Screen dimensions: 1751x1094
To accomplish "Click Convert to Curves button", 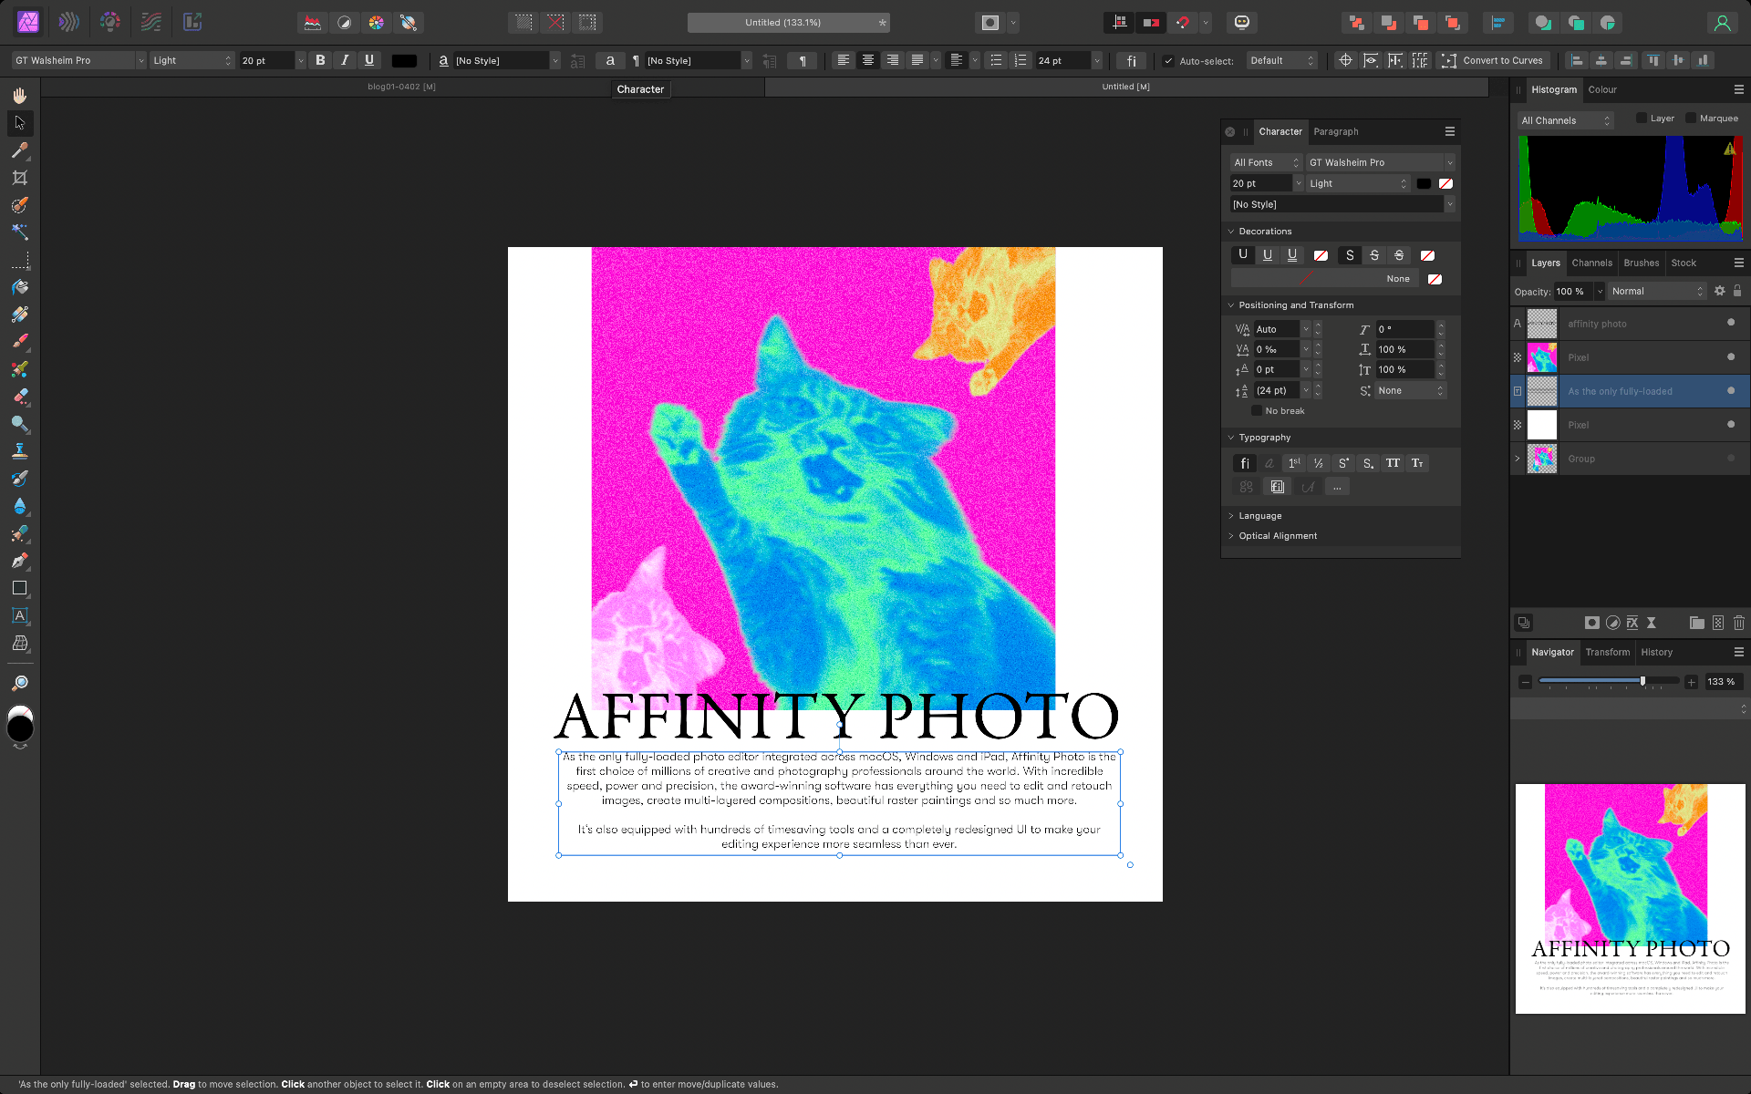I will click(1492, 60).
